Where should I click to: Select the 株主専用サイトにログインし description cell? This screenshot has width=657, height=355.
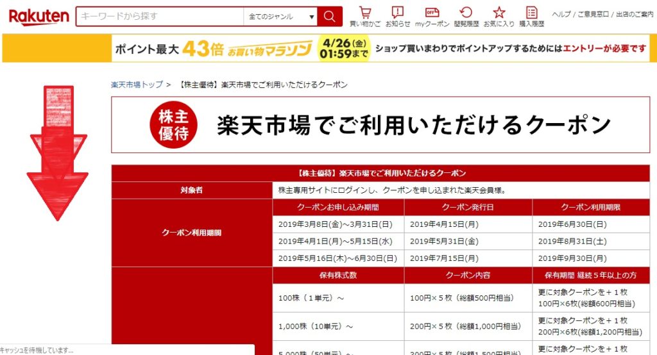(x=461, y=190)
